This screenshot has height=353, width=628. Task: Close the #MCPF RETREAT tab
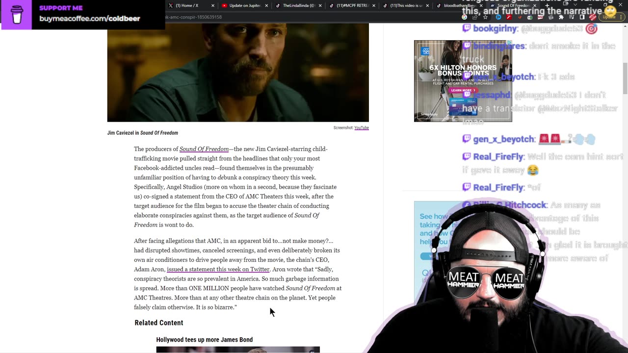[x=373, y=5]
